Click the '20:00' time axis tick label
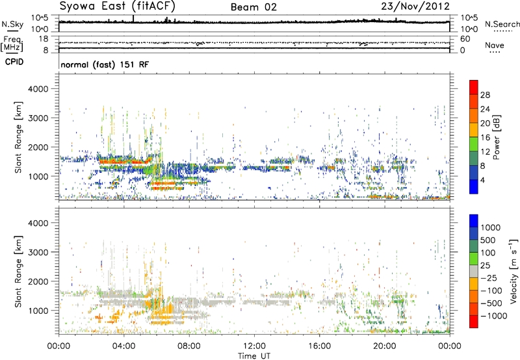Screen dimensions: 520x360 click(x=384, y=346)
